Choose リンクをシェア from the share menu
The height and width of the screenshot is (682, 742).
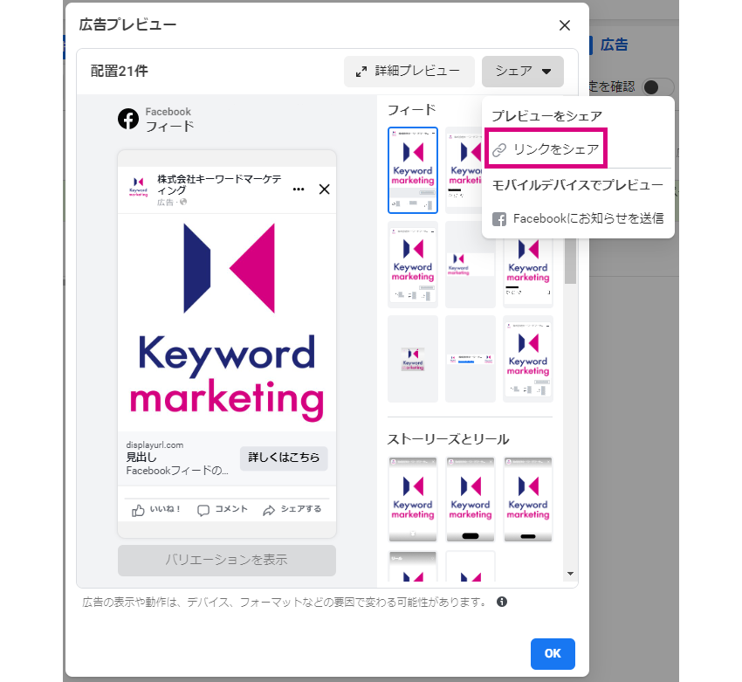(546, 149)
